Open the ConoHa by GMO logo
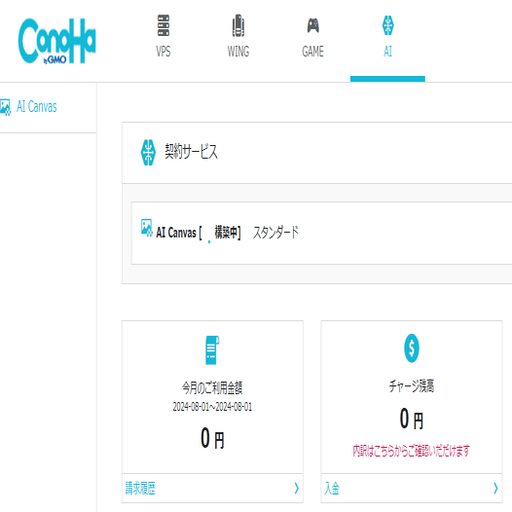This screenshot has width=512, height=512. click(56, 41)
